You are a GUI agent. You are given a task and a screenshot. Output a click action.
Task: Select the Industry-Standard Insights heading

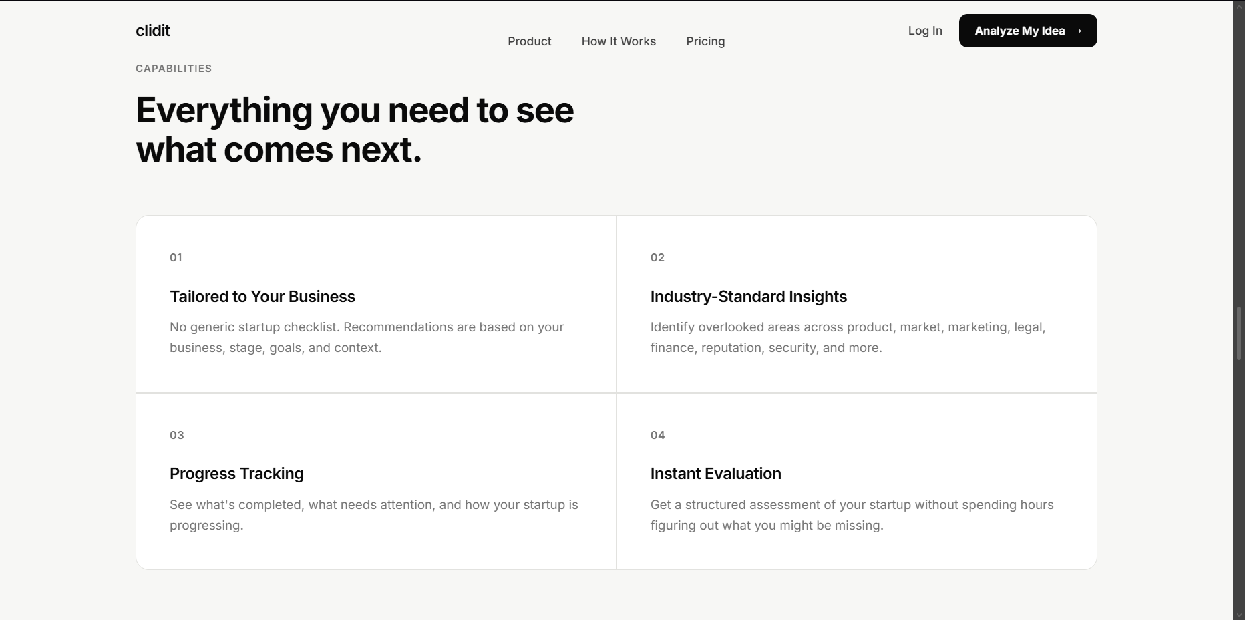click(x=749, y=297)
